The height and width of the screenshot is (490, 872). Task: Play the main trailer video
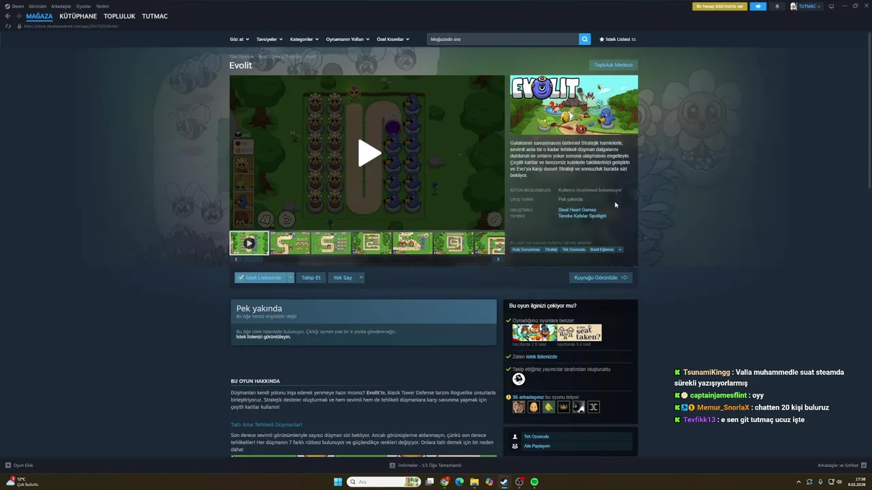pyautogui.click(x=368, y=153)
